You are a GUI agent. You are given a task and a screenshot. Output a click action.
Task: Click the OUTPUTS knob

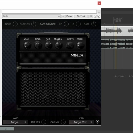pyautogui.click(x=34, y=24)
